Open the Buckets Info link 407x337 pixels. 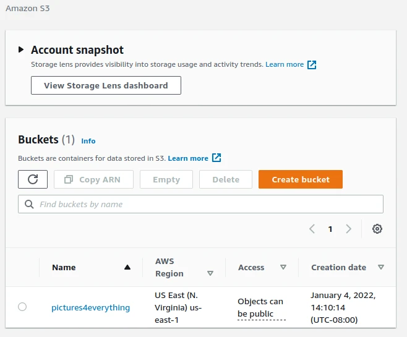point(88,141)
